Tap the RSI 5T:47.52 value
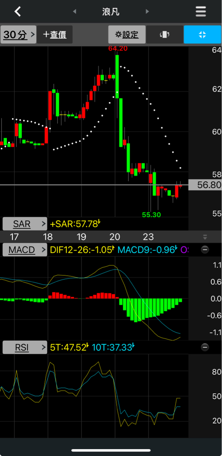This screenshot has width=222, height=456. point(69,347)
